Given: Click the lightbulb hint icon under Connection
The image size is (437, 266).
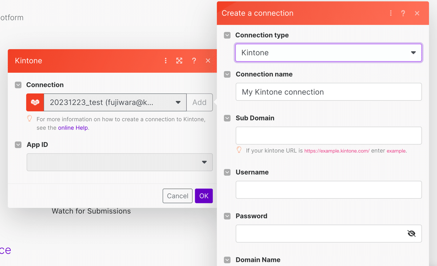Looking at the screenshot, I should (30, 118).
